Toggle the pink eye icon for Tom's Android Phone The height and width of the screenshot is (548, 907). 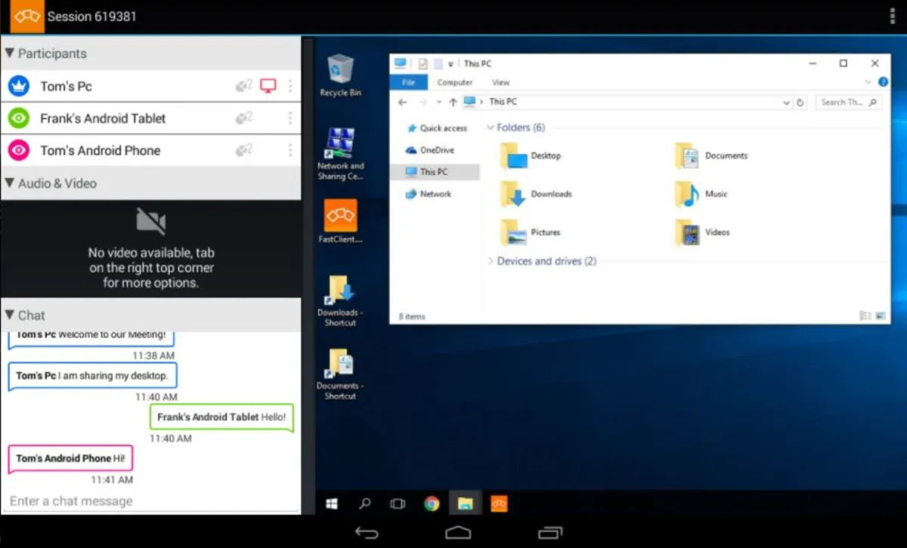click(19, 150)
